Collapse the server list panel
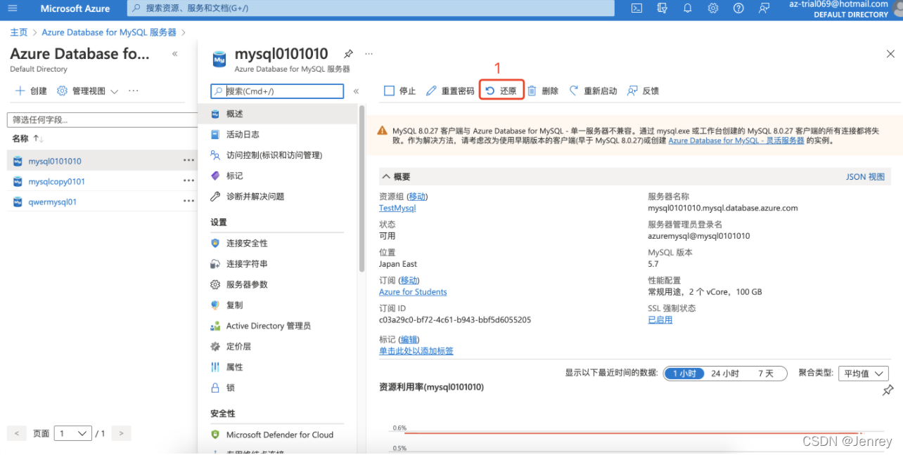Screen dimensions: 903x455 [x=175, y=54]
